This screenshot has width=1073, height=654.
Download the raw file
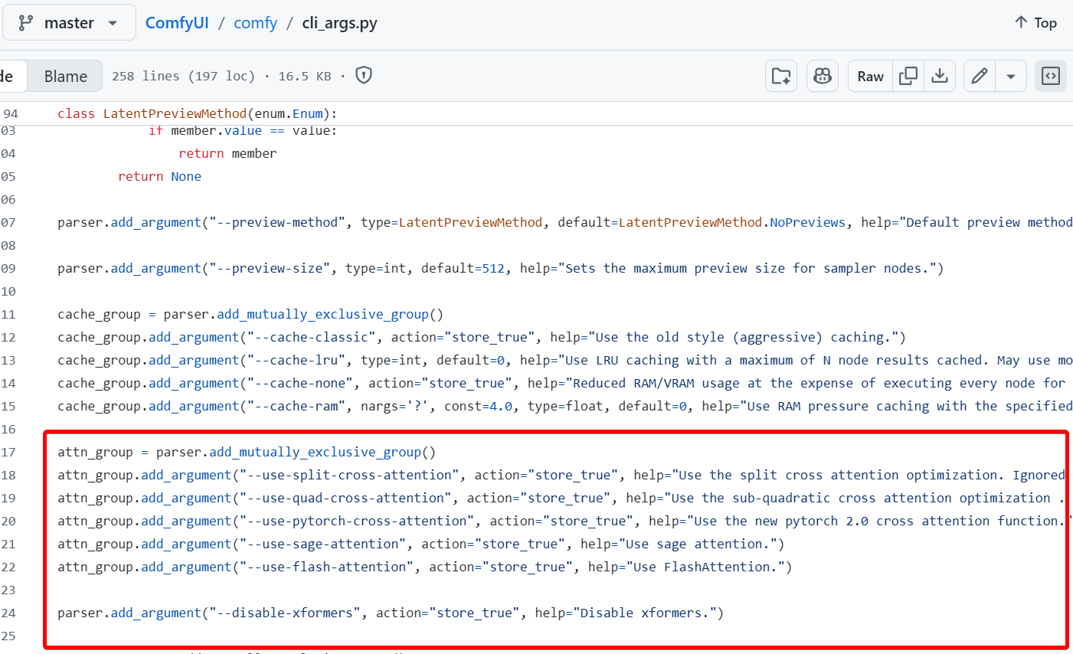click(x=940, y=76)
